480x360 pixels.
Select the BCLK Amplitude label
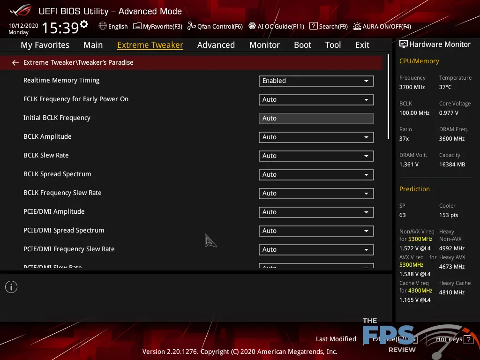pyautogui.click(x=47, y=136)
